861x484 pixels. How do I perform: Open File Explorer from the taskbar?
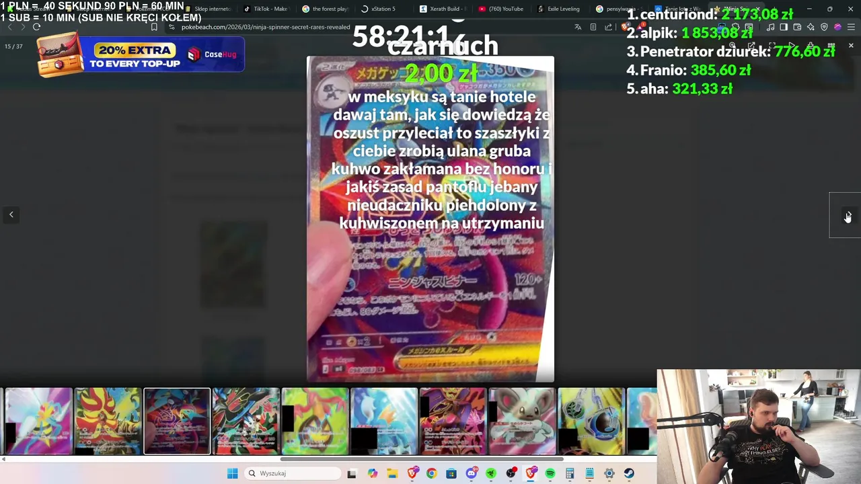tap(392, 473)
